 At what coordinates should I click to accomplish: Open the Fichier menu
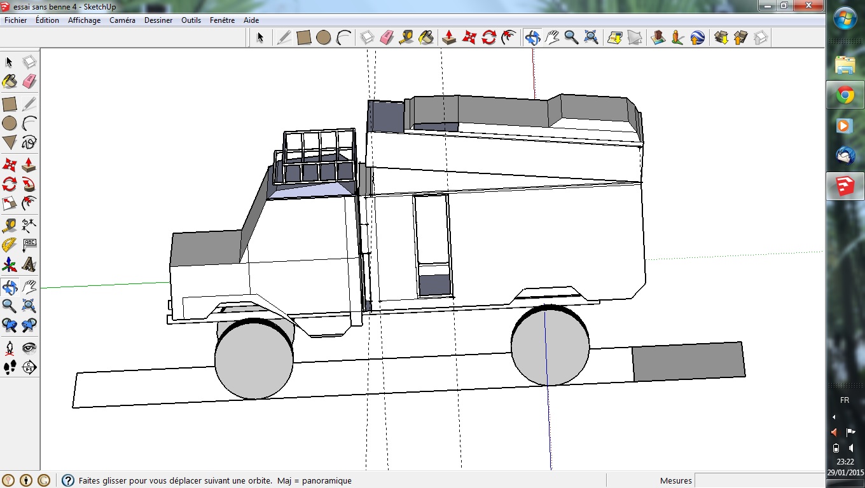[16, 20]
